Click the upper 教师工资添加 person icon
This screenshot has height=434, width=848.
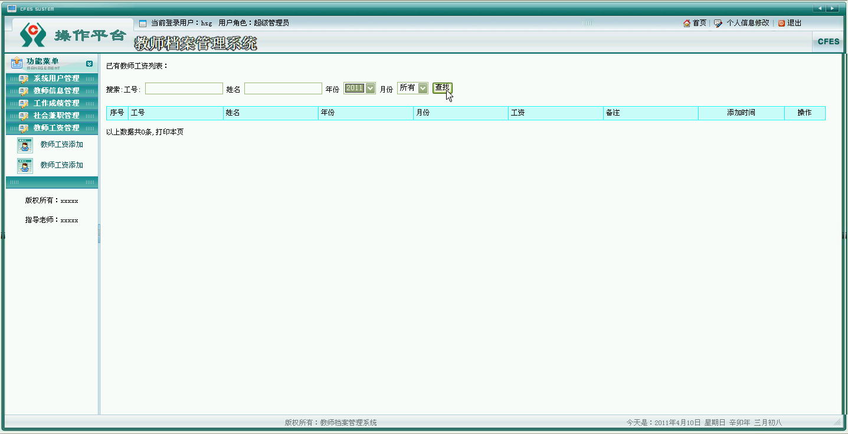[25, 145]
